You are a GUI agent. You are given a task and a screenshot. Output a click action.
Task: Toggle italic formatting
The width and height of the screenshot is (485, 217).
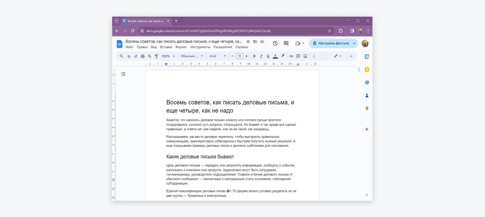[x=261, y=56]
